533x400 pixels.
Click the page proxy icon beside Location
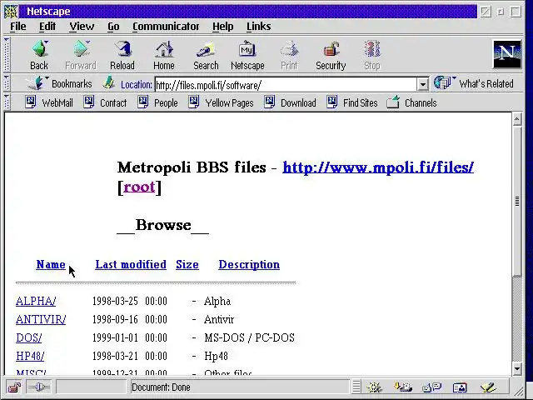tap(109, 83)
